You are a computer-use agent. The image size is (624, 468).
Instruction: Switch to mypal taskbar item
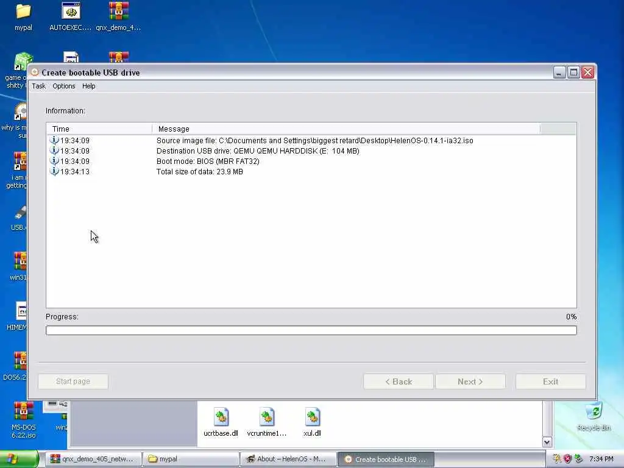click(x=191, y=459)
